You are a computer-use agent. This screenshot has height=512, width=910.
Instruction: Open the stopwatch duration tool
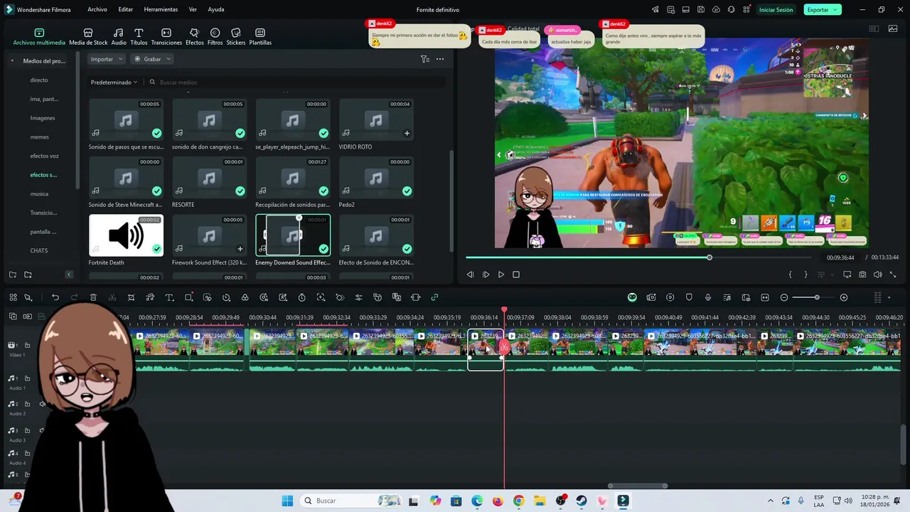click(301, 297)
